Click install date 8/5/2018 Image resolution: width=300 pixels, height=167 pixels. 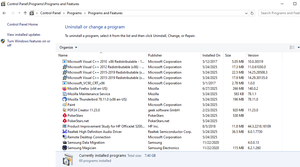coord(209,126)
